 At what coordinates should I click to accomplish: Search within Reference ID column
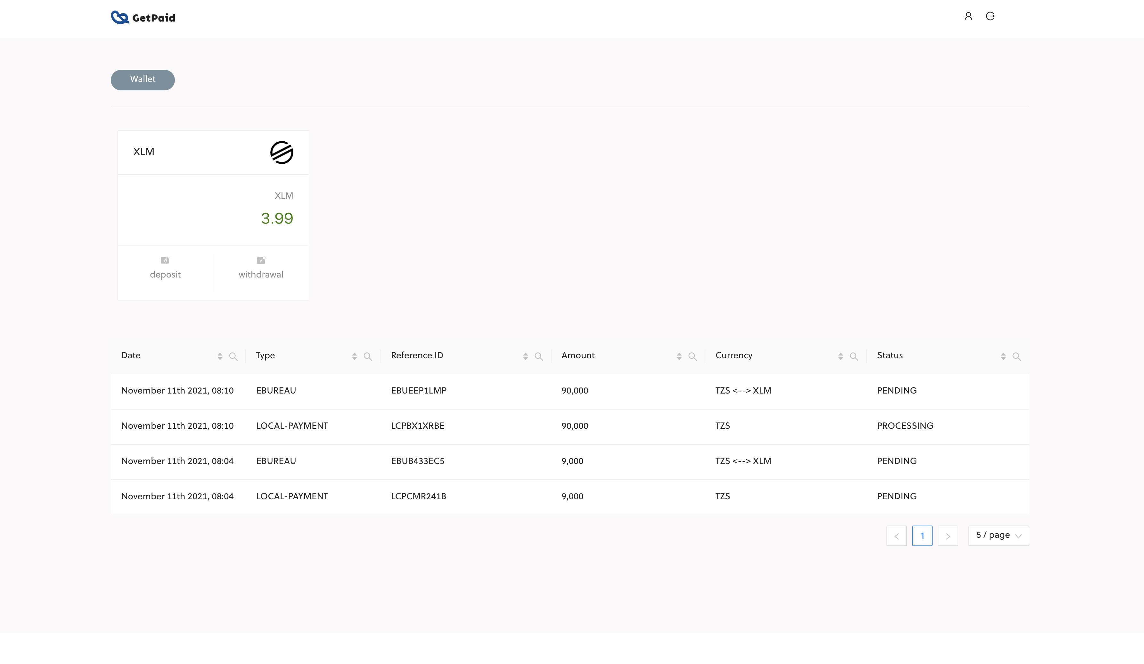pos(539,357)
